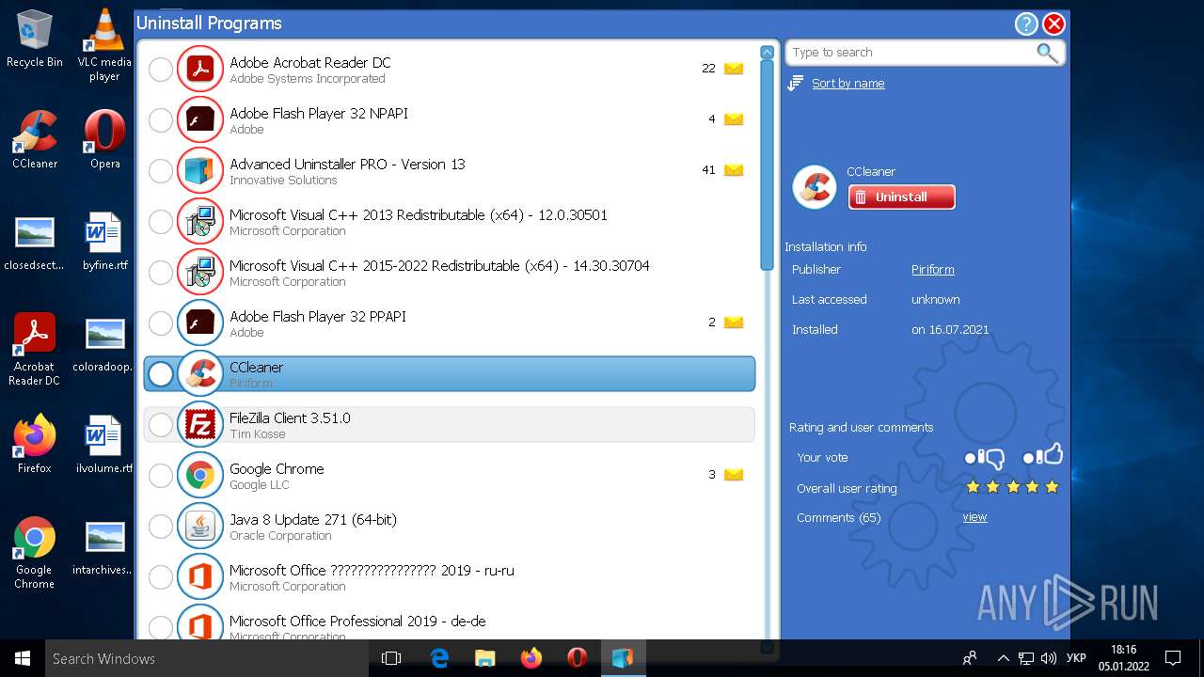1204x677 pixels.
Task: Tick the Google Chrome checkbox
Action: click(161, 475)
